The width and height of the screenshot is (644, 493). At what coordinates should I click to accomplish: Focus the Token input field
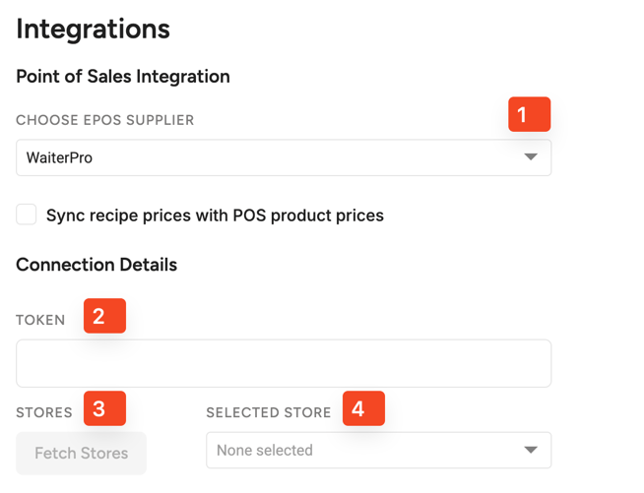283,363
